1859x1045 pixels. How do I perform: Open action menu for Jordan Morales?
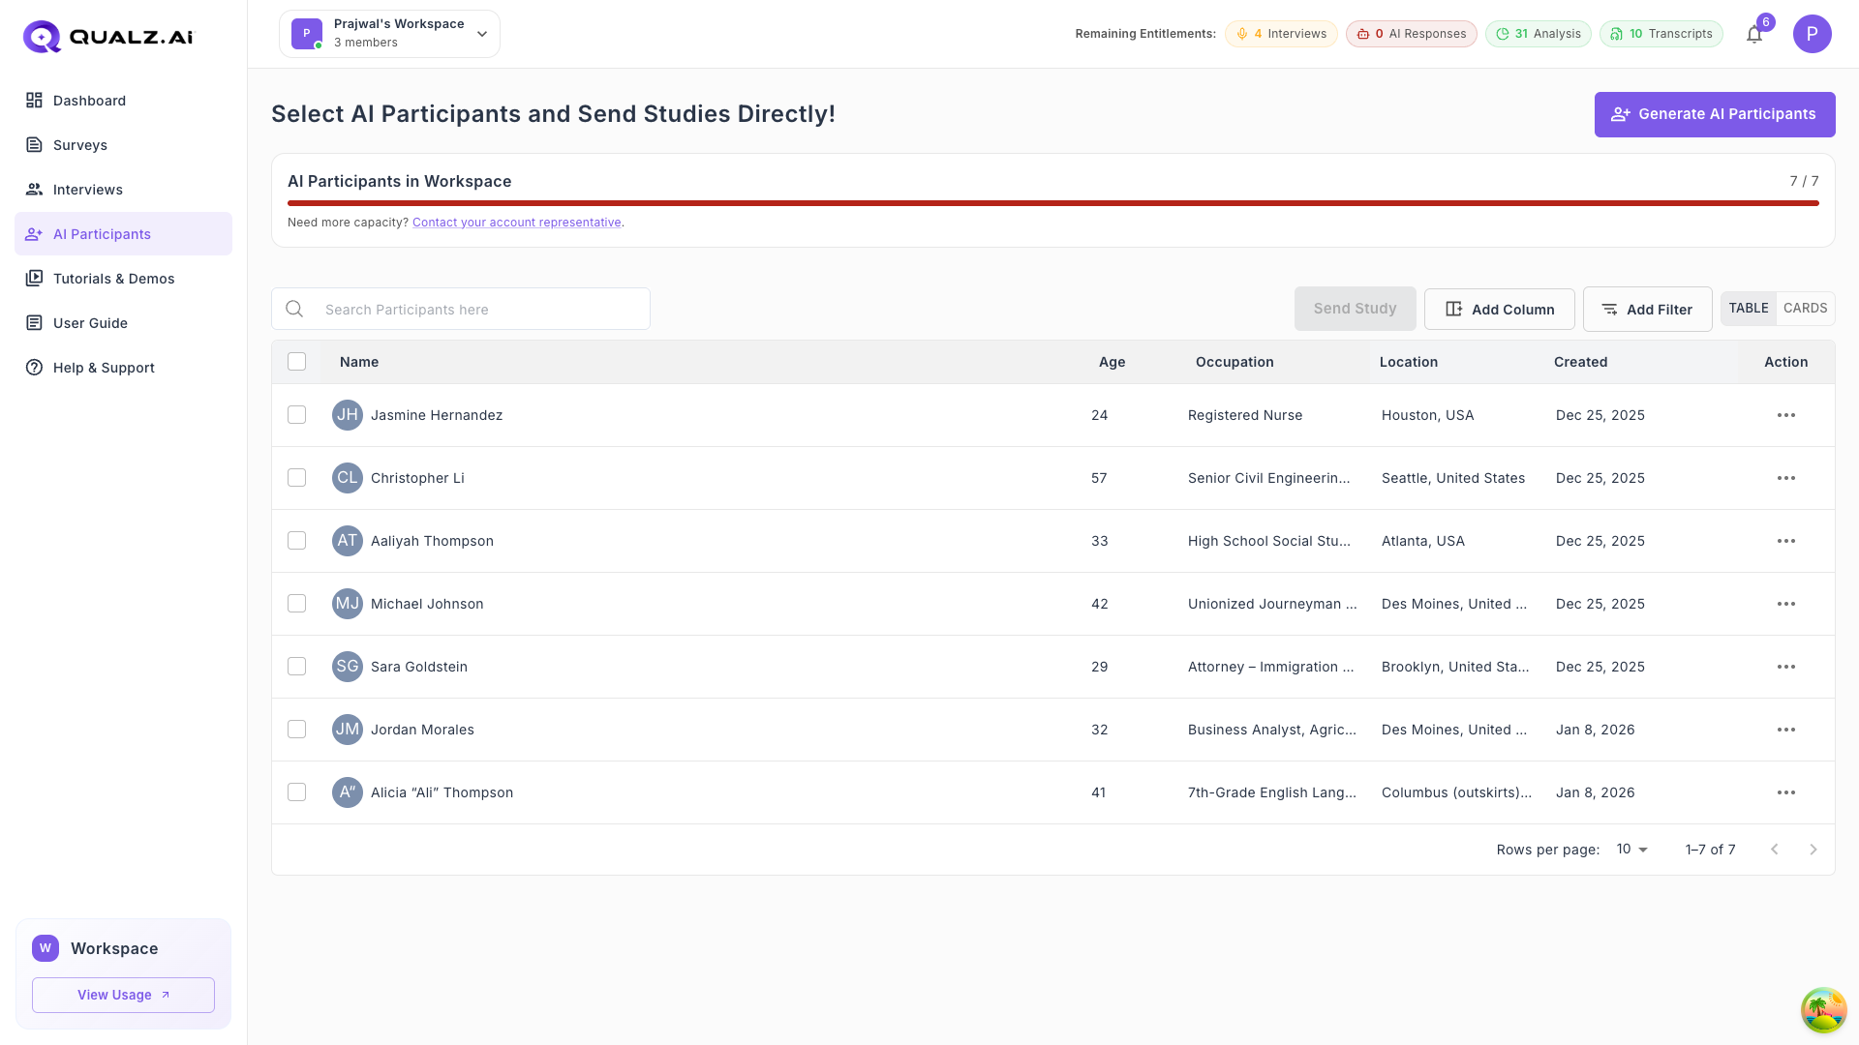pos(1785,730)
